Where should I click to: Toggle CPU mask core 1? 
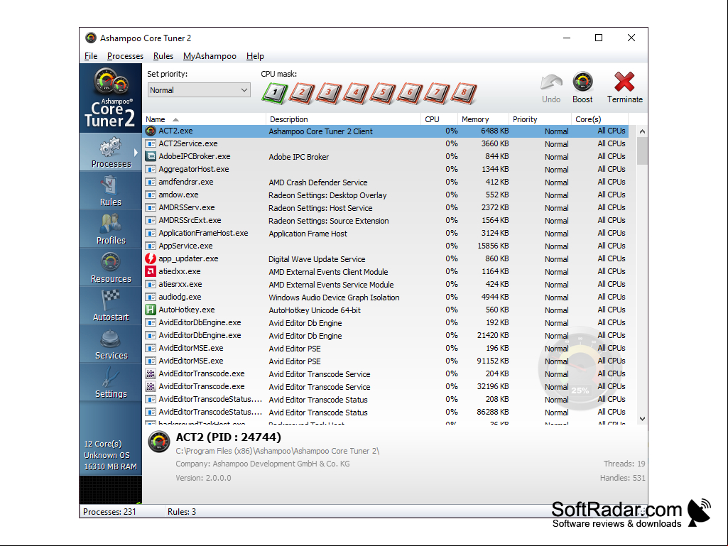(275, 93)
